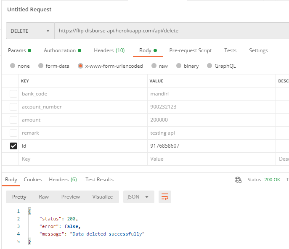Click the amount key cell
Viewport: 289px width, 249px height.
point(83,120)
